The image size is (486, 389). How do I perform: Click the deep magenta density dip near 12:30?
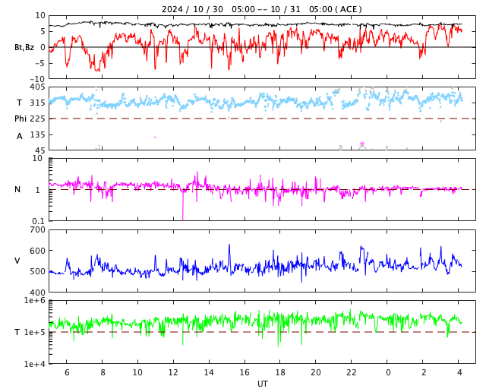coord(182,207)
